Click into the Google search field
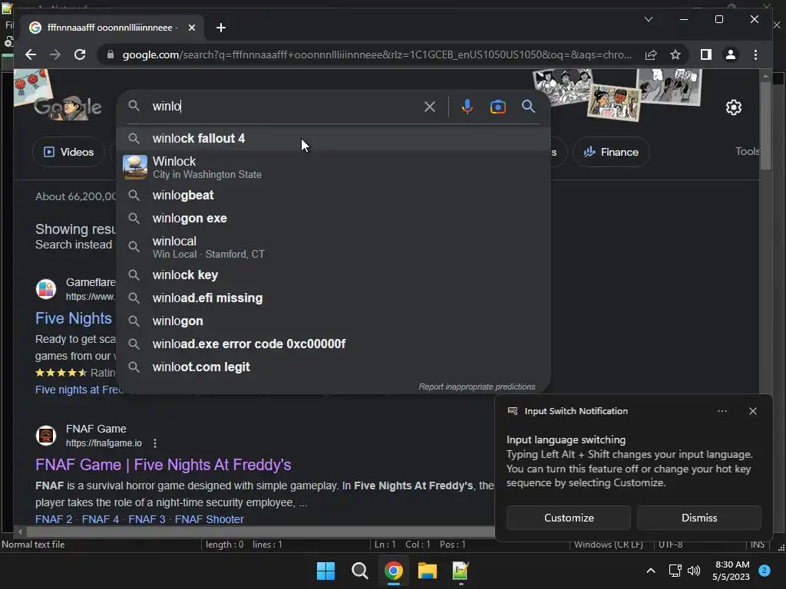Viewport: 786px width, 589px height. (x=286, y=106)
